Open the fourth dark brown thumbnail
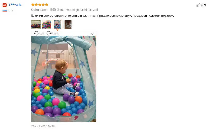Image resolution: width=208 pixels, height=130 pixels. tap(68, 24)
